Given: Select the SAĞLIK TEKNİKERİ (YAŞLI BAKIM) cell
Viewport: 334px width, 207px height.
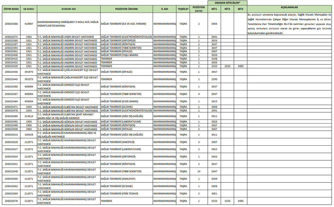Looking at the screenshot, I should [x=126, y=55].
